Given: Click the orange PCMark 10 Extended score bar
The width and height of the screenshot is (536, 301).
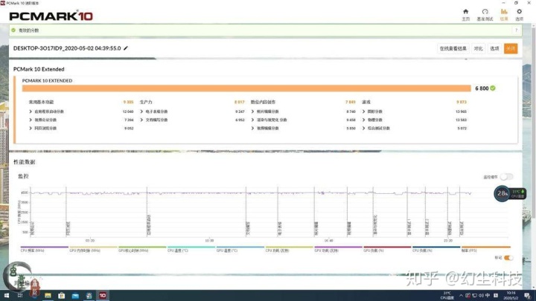Looking at the screenshot, I should pos(246,88).
